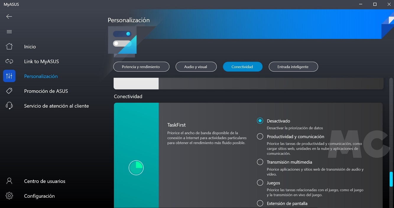Select the Juegos radio button
The image size is (394, 208).
[260, 183]
